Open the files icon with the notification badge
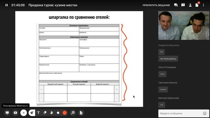This screenshot has height=118, width=210. (x=197, y=5)
